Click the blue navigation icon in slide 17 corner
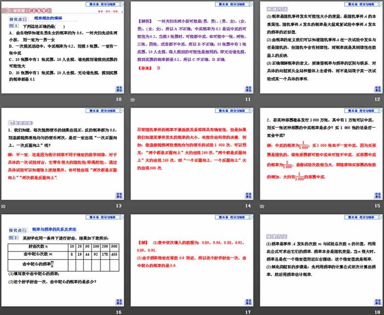The width and height of the screenshot is (384, 315). [249, 302]
